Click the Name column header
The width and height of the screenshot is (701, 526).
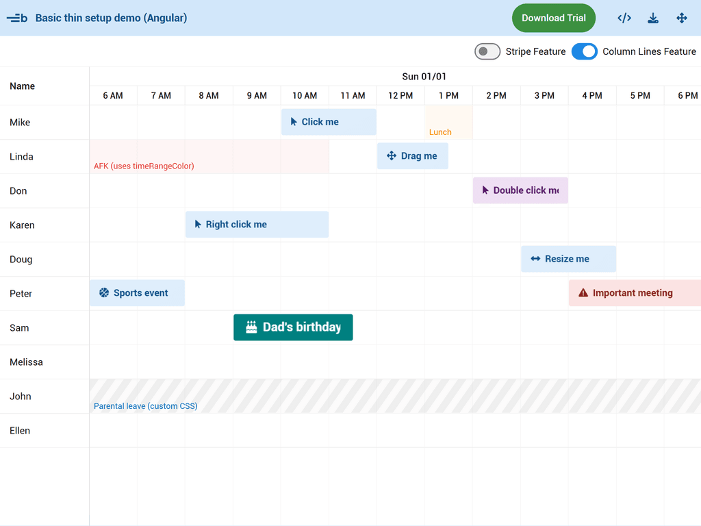23,86
